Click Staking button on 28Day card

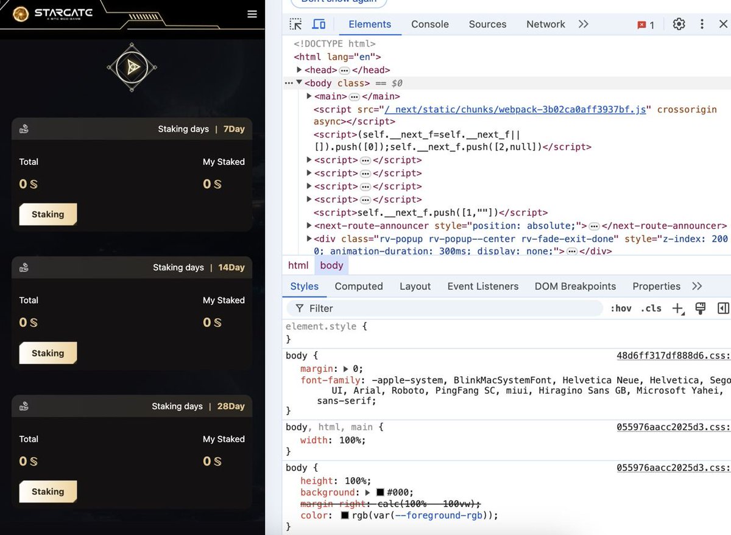[x=48, y=492]
